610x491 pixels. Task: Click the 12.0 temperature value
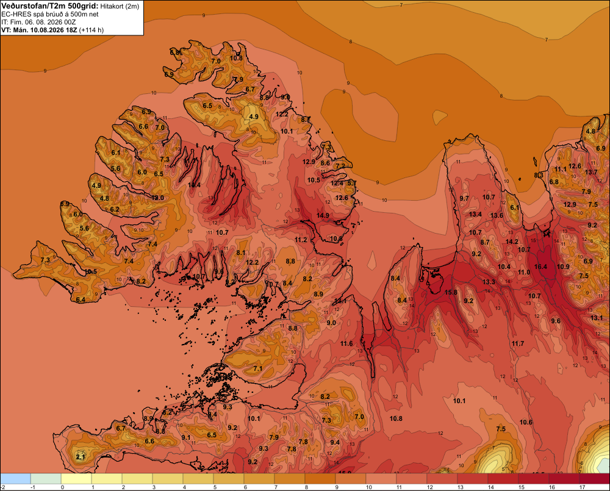(157, 198)
